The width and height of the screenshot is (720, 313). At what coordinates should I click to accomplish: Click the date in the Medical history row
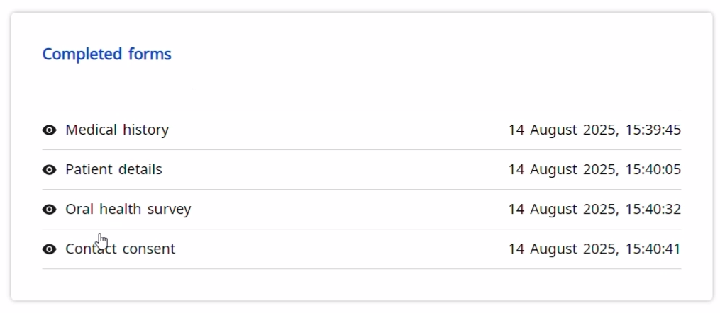point(563,130)
